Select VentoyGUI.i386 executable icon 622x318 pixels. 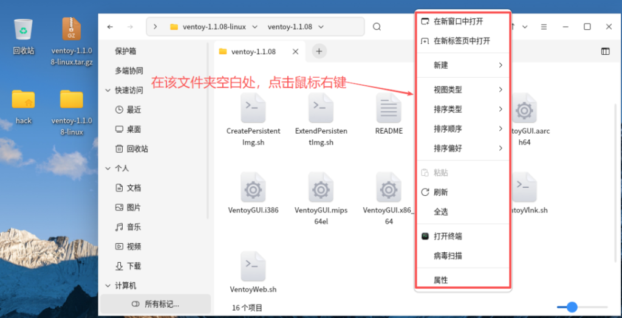pos(253,187)
